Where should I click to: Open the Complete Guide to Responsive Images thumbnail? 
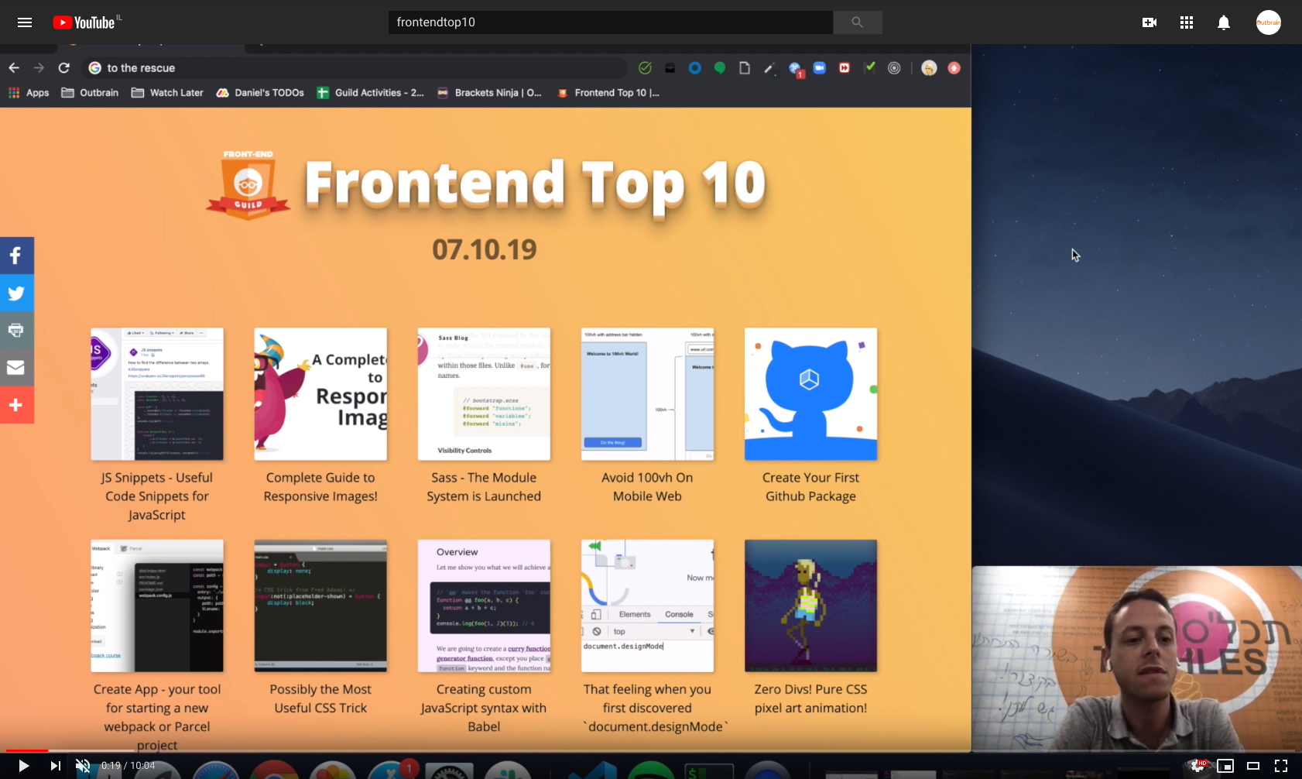320,394
